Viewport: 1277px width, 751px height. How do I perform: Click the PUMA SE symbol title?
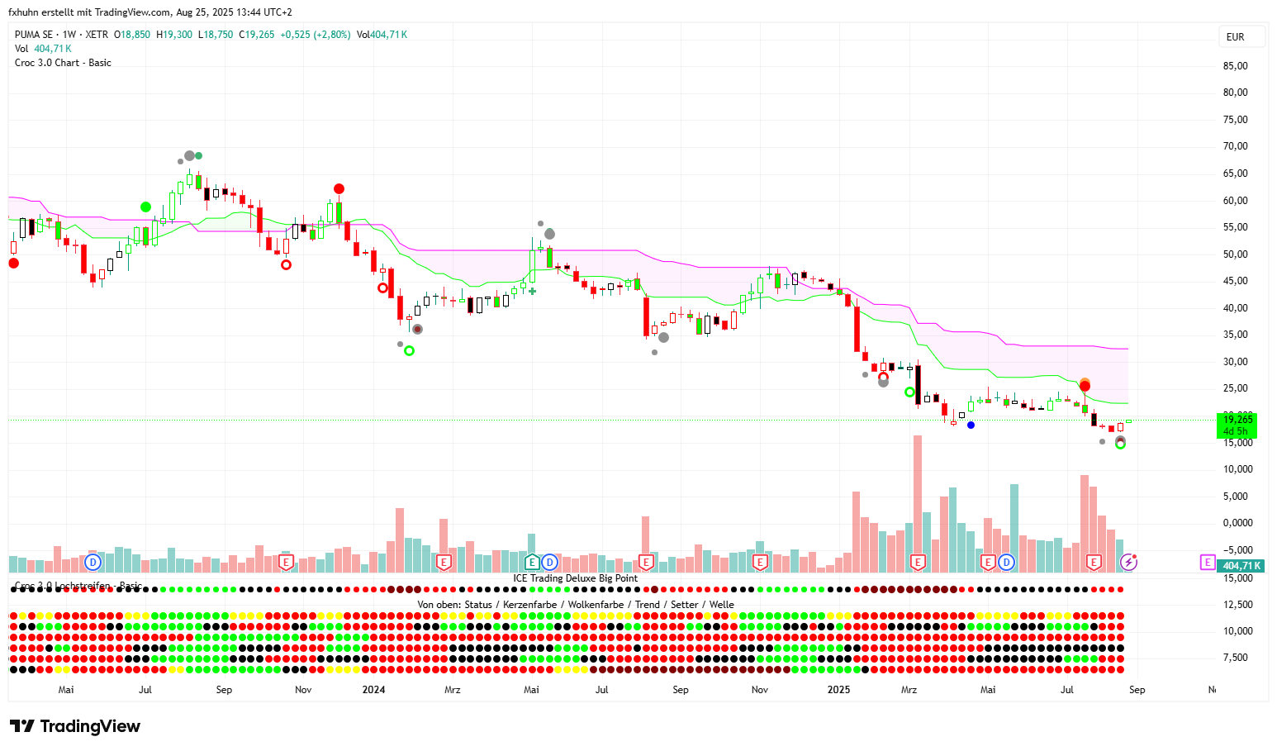34,35
